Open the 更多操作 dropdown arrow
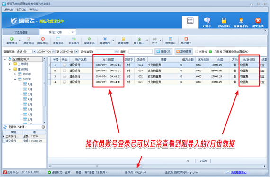The width and height of the screenshot is (270, 177). pyautogui.click(x=113, y=41)
